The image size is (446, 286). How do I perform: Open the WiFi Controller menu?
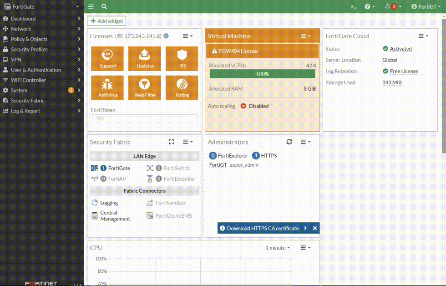pos(42,80)
